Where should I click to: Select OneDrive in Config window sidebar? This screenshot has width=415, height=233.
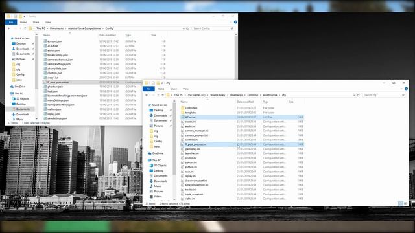click(x=20, y=87)
